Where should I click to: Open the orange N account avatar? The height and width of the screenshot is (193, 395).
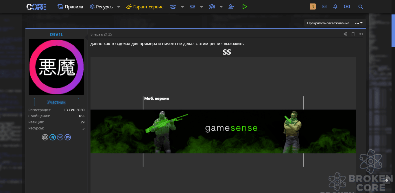[313, 7]
